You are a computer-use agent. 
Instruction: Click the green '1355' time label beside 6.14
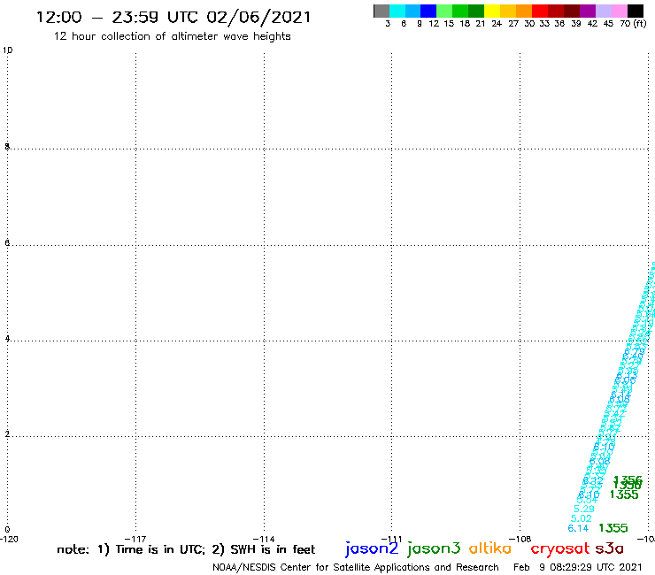click(x=613, y=528)
